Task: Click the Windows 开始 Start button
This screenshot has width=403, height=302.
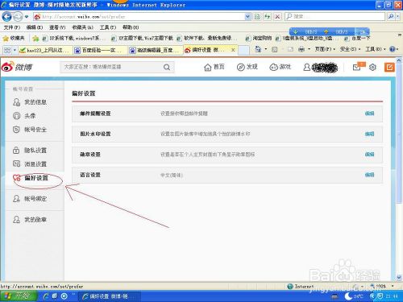Action: click(x=19, y=296)
